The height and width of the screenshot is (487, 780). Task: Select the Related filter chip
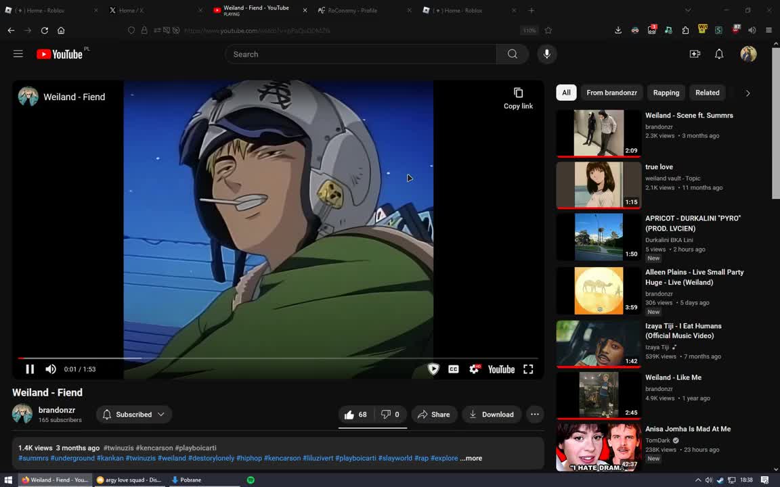click(x=707, y=93)
